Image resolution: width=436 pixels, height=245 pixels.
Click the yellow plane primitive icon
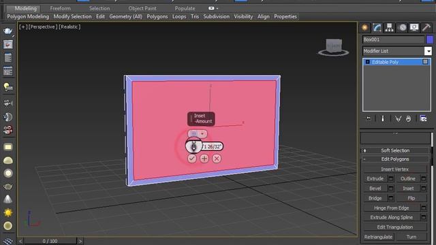pyautogui.click(x=7, y=147)
